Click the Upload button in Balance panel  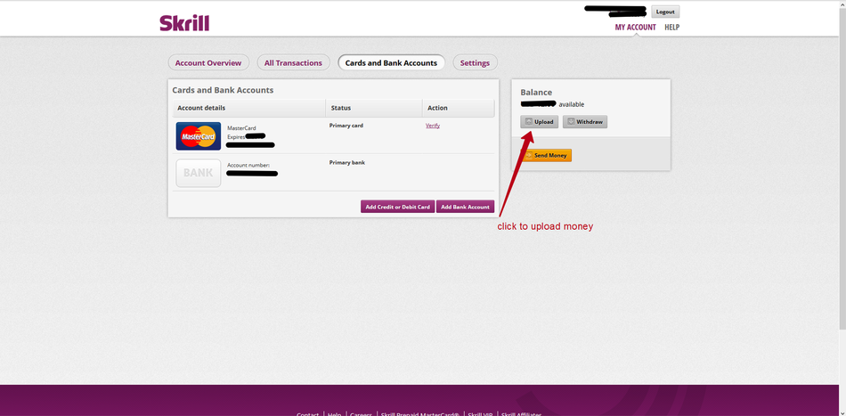(539, 122)
